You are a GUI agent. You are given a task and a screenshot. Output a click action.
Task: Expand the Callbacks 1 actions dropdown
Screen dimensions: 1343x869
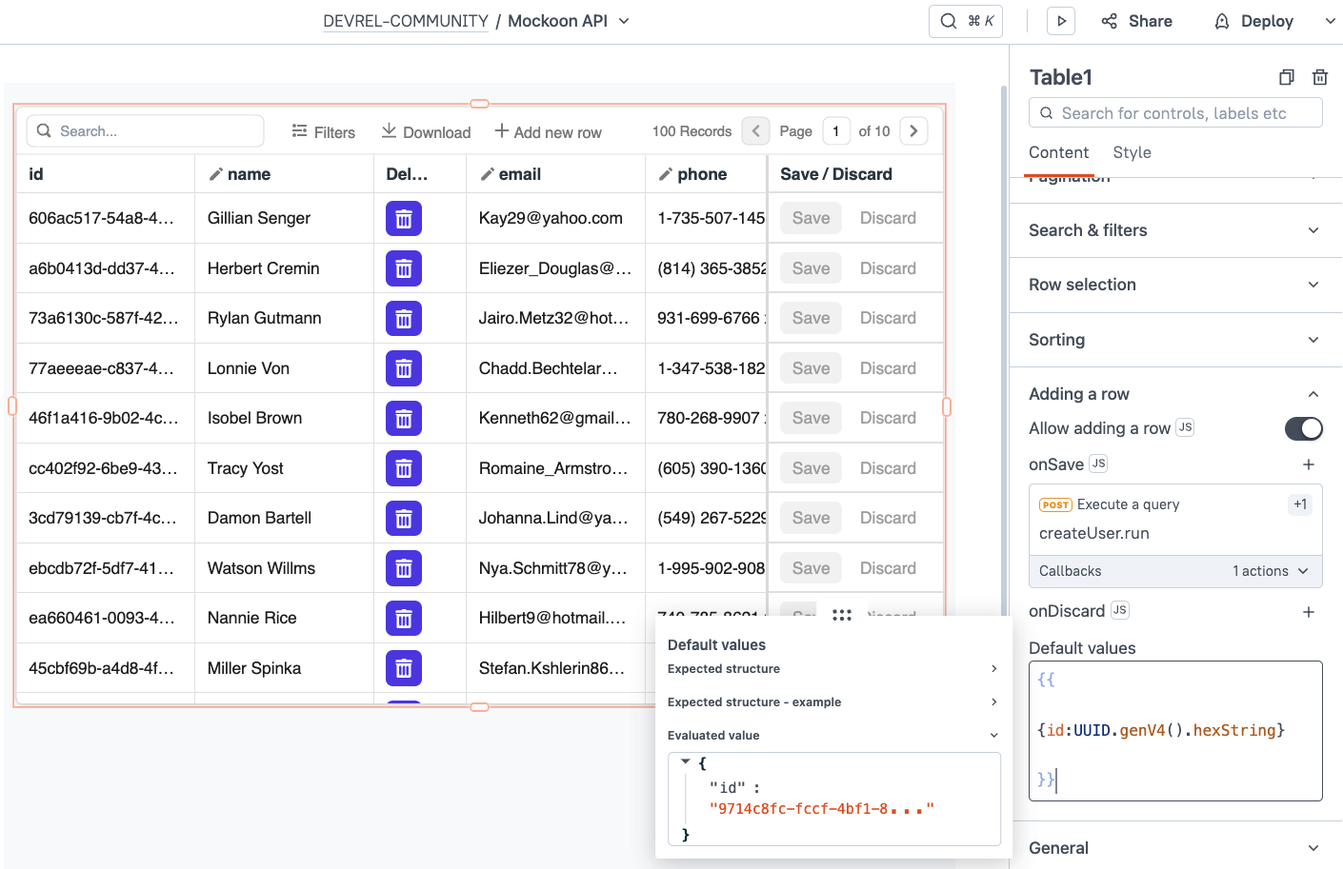pyautogui.click(x=1175, y=571)
